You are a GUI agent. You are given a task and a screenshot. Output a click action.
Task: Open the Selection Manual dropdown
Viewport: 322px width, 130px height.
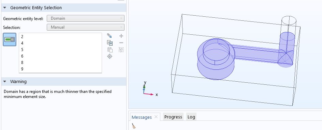(x=86, y=27)
